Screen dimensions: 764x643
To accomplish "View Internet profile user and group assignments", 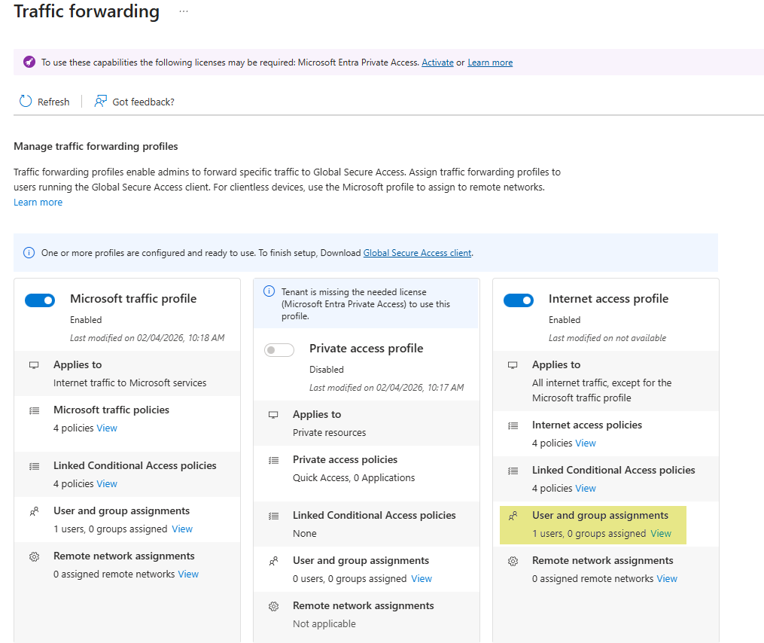I will (661, 533).
